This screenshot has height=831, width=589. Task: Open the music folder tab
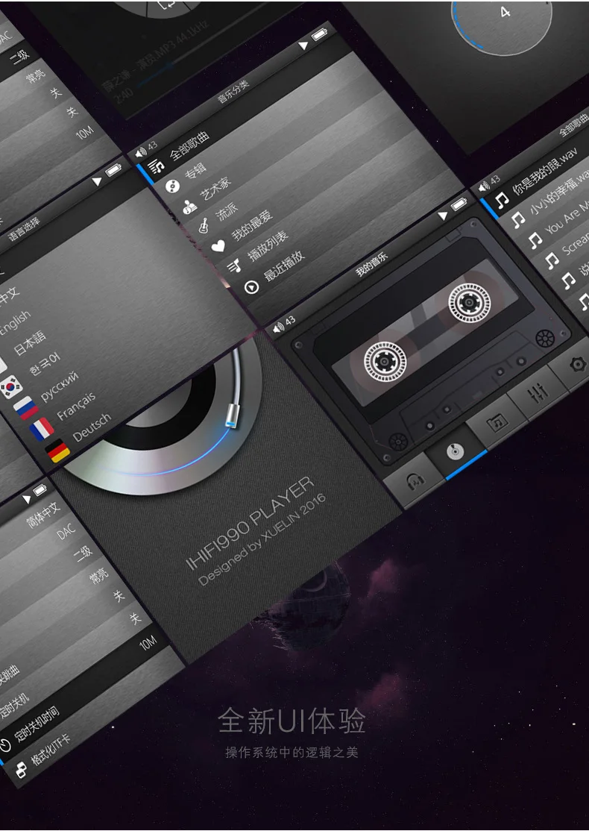click(497, 423)
